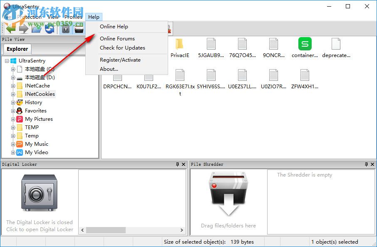
Task: Select the INetCookies folder label in tree
Action: pos(40,94)
